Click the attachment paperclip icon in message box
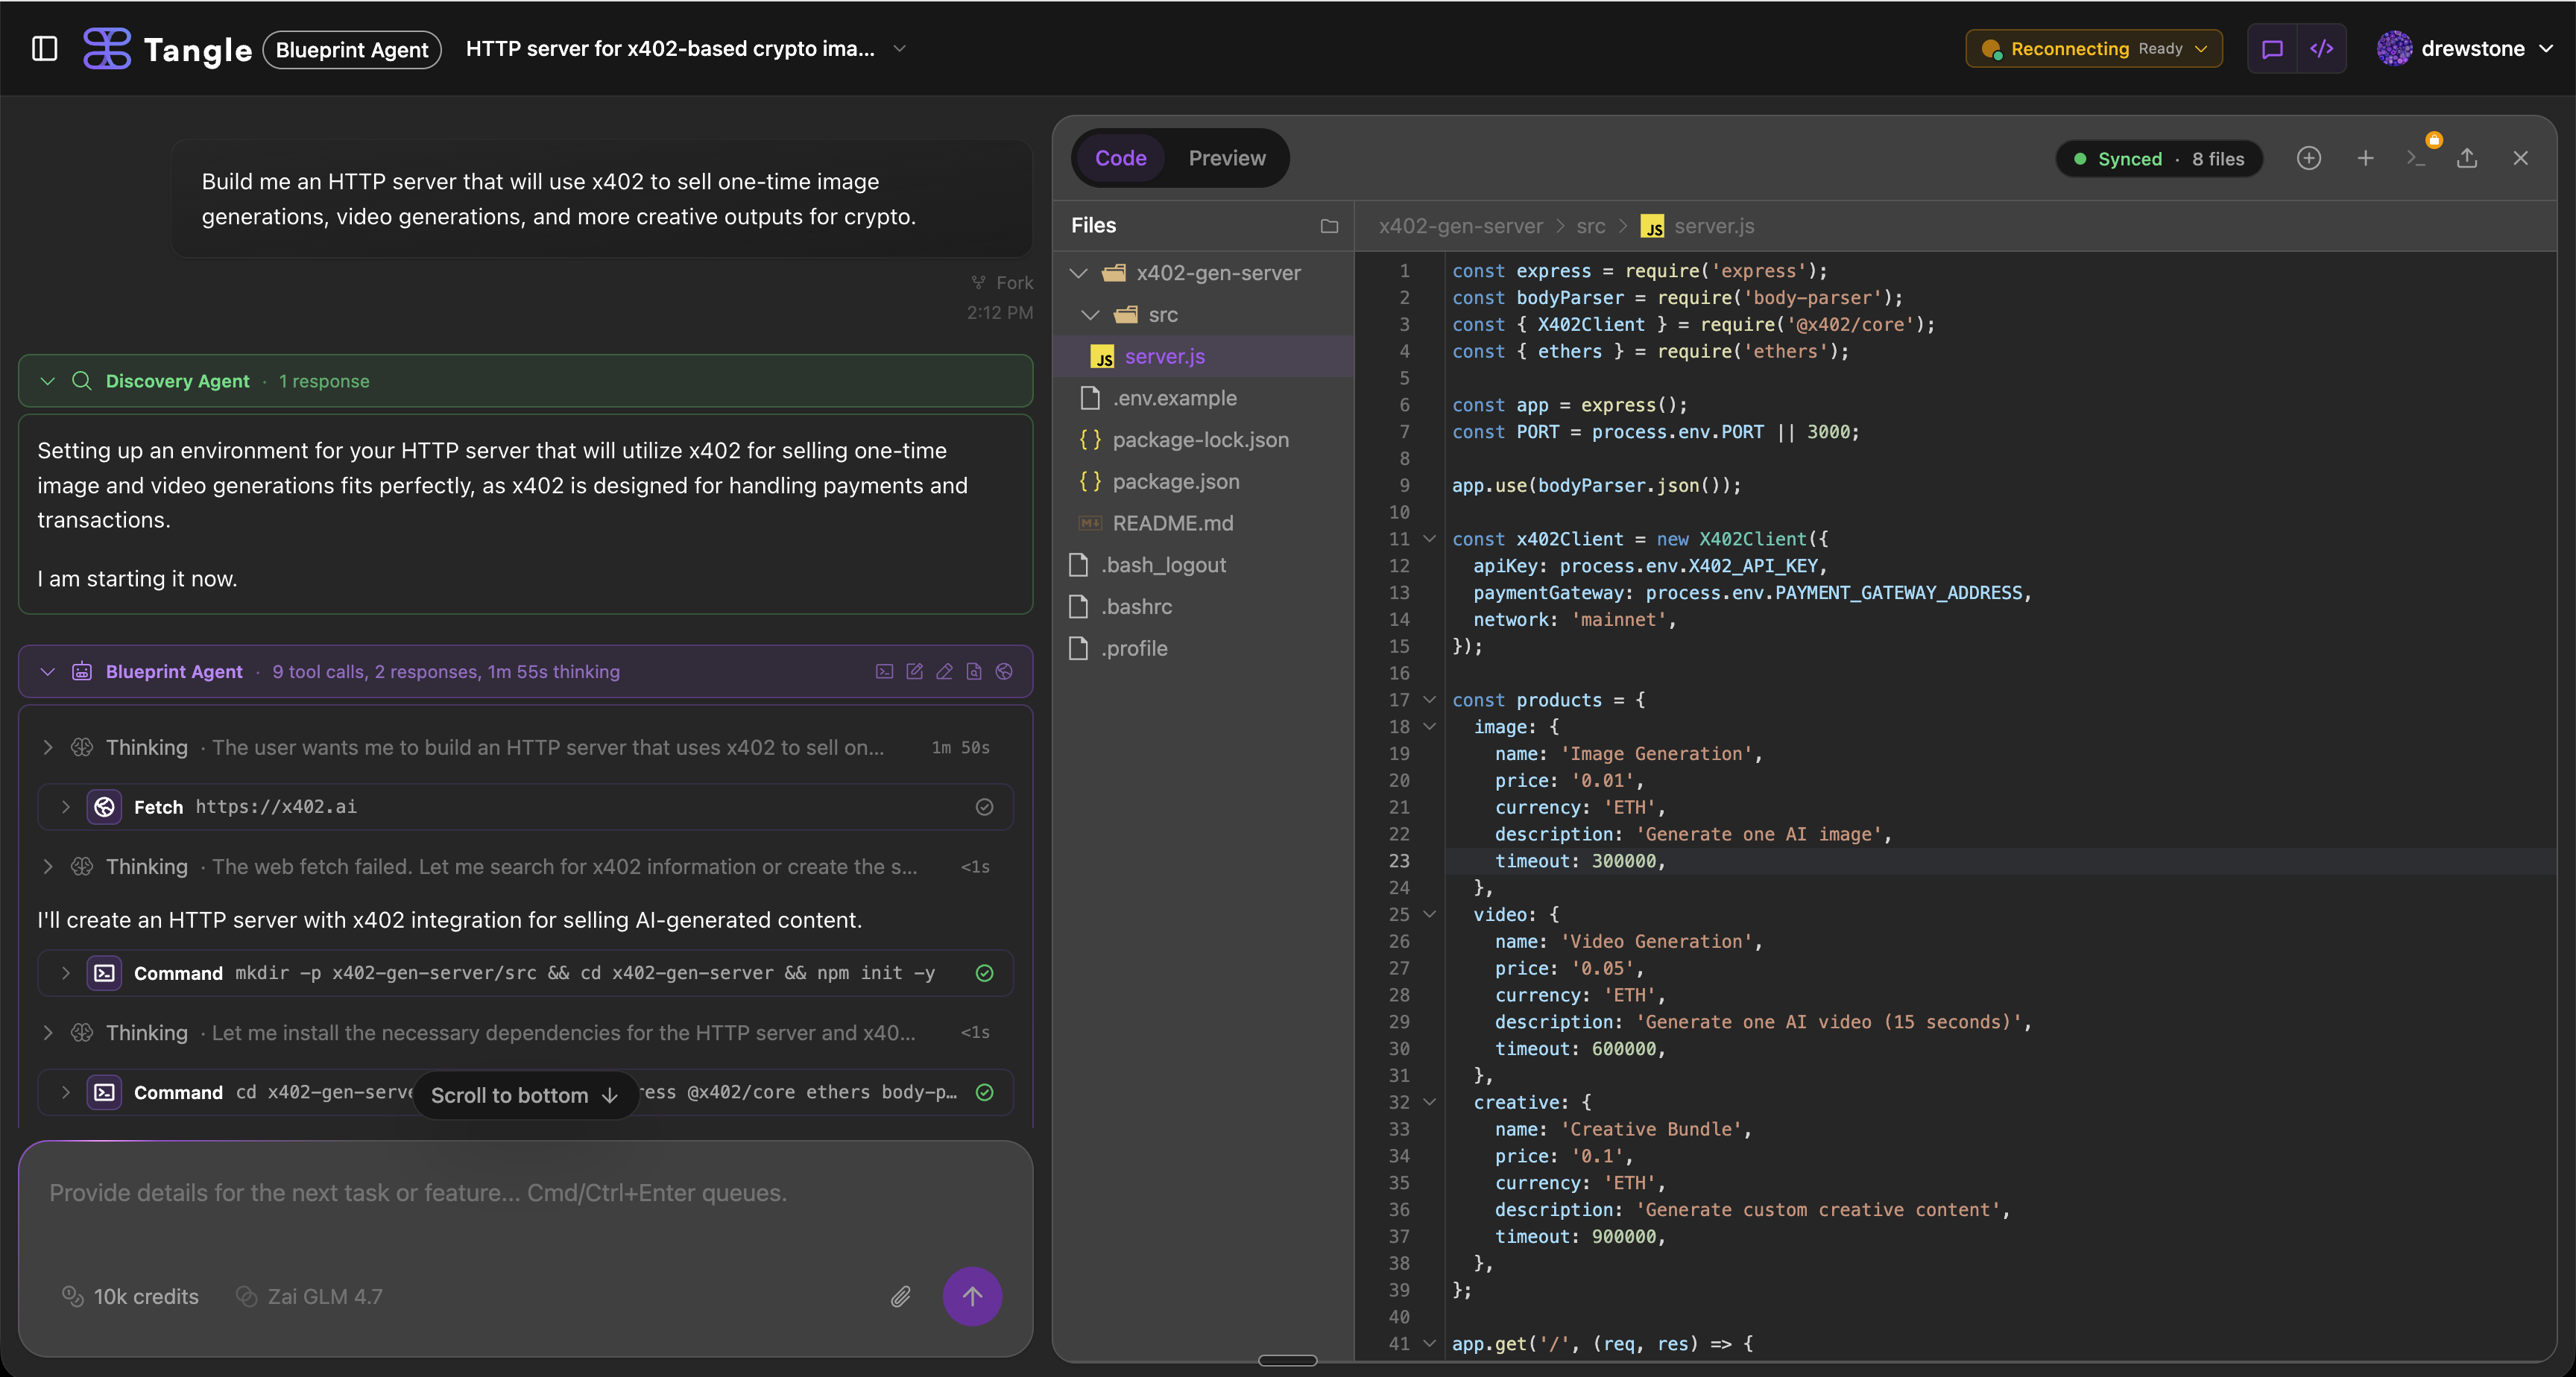Viewport: 2576px width, 1377px height. point(899,1297)
